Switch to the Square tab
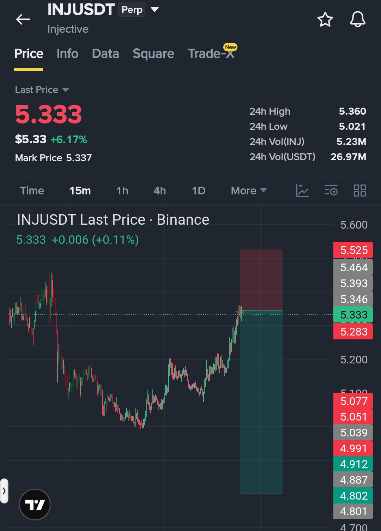Image resolution: width=381 pixels, height=531 pixels. tap(153, 54)
